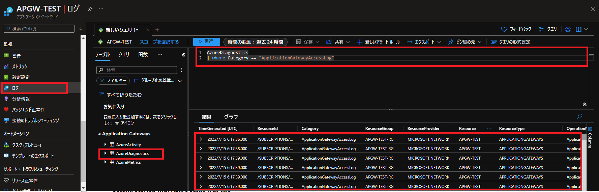
Task: Add a new query tab
Action: coord(157,30)
